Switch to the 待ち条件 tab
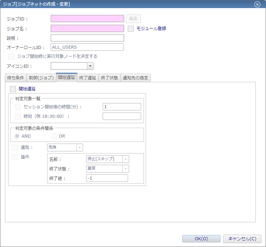Image resolution: width=266 pixels, height=247 pixels. pos(15,78)
